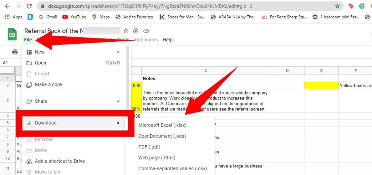The width and height of the screenshot is (372, 175).
Task: Select row 11 header
Action: tap(8, 168)
